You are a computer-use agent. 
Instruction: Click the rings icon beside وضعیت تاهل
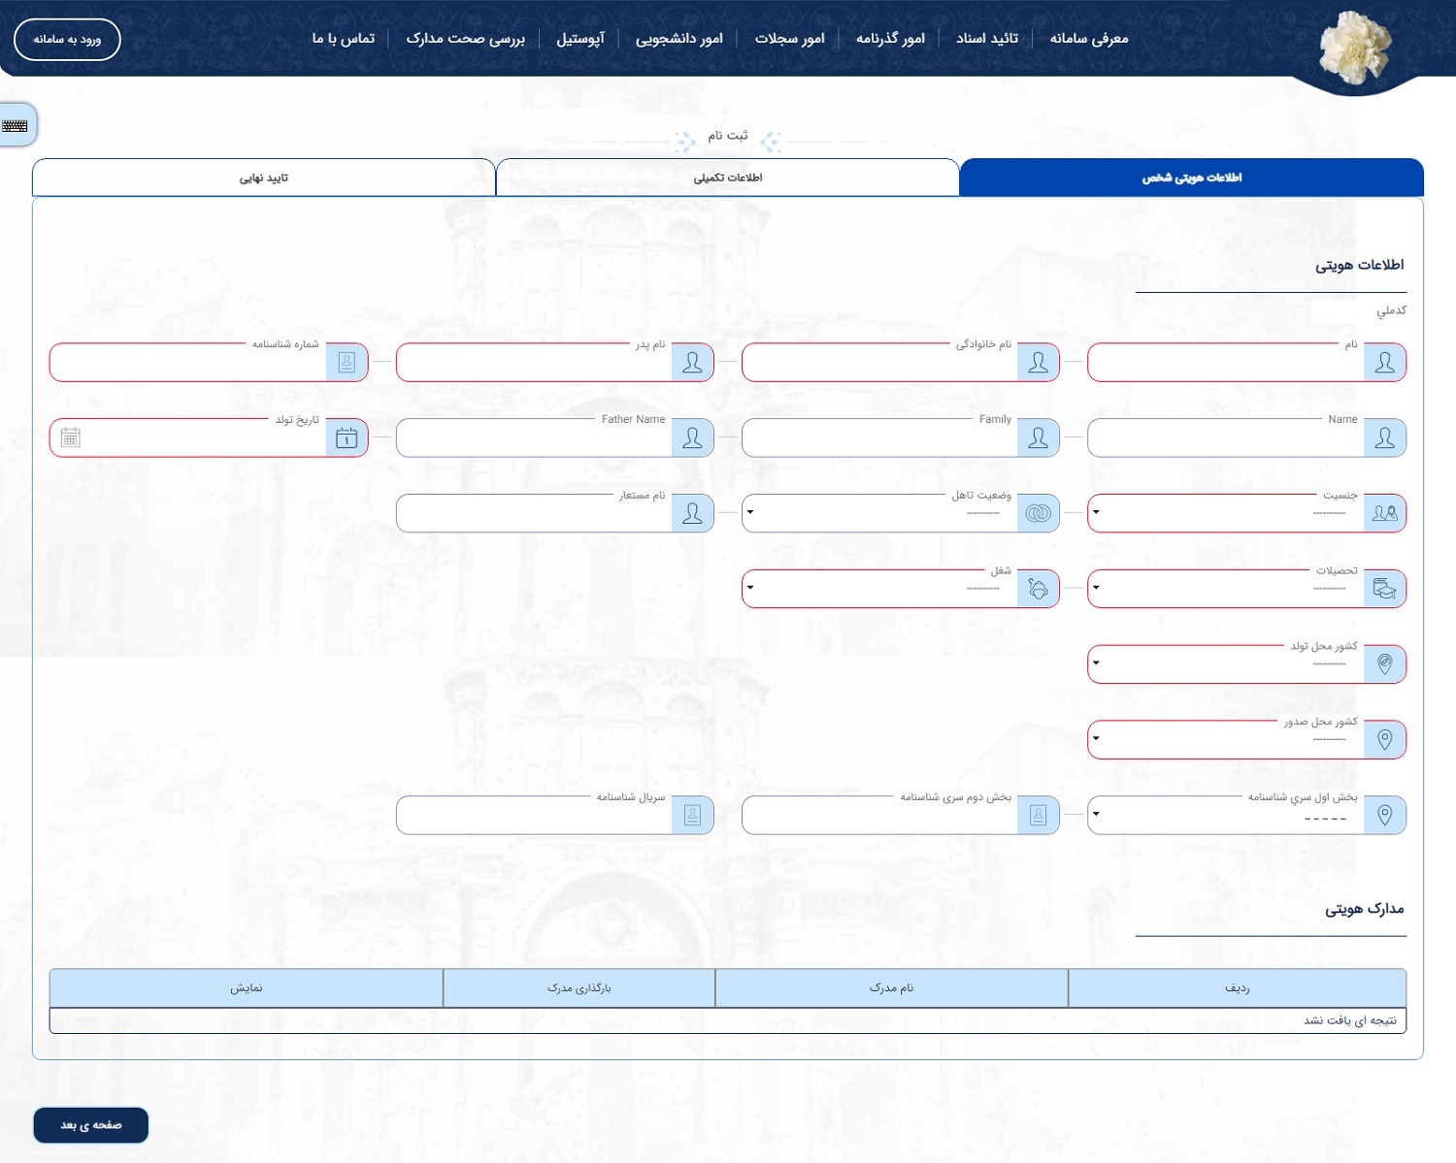pos(1038,513)
